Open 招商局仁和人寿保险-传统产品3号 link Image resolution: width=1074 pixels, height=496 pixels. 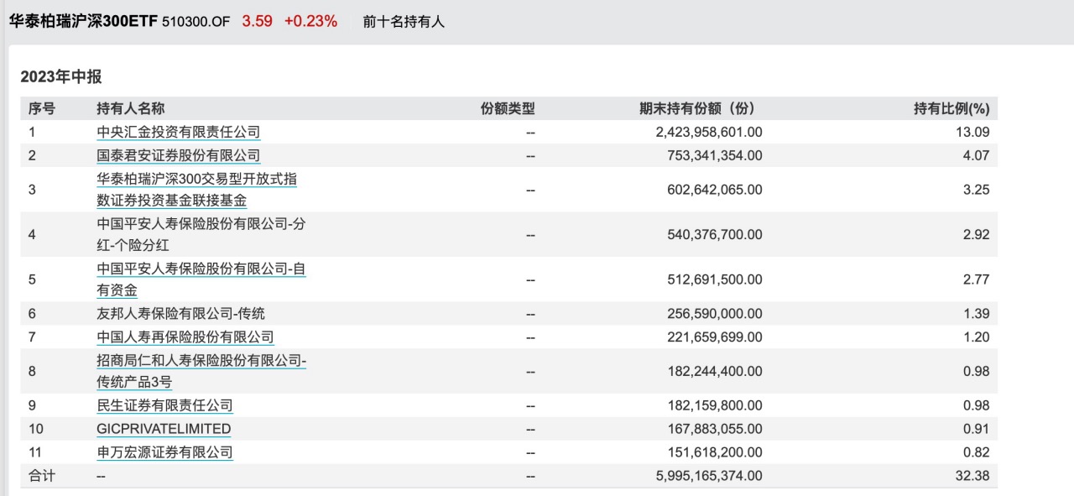click(x=201, y=371)
